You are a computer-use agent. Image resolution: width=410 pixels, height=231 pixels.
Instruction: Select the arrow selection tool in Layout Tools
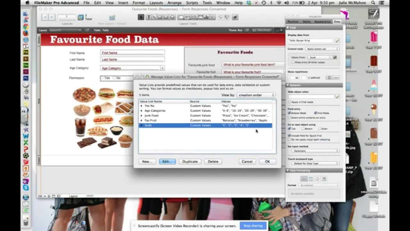click(141, 17)
